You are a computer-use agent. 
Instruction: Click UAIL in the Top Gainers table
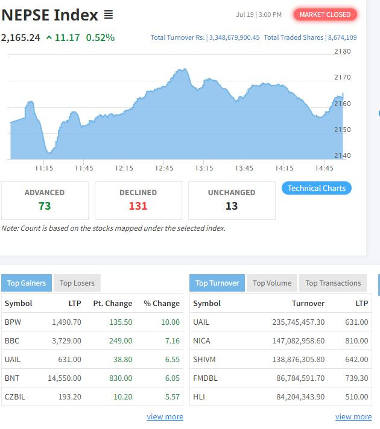click(x=13, y=359)
